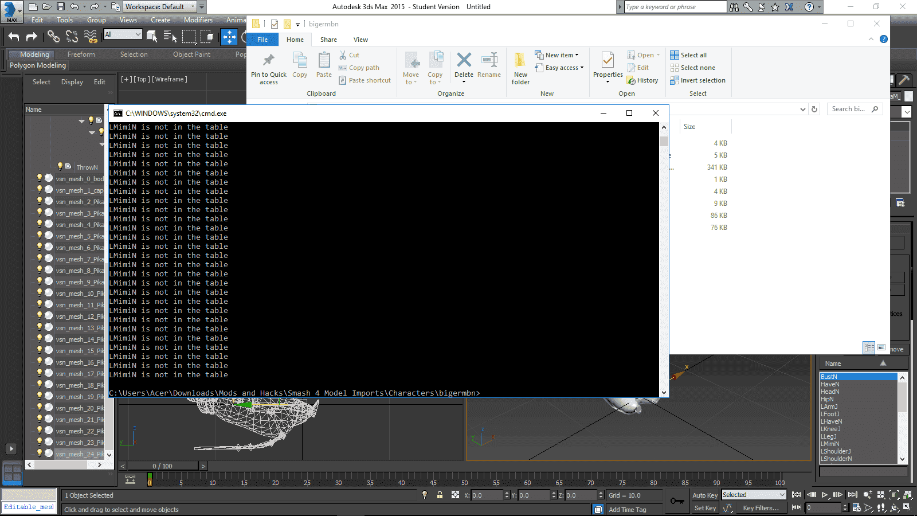Save the scene with the floppy disk icon

point(60,7)
